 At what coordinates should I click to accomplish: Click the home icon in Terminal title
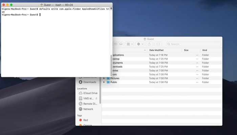pos(42,5)
